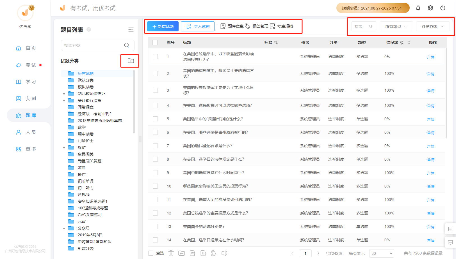Image resolution: width=456 pixels, height=259 pixels.
Task: Open 考生报错 examinee error reports
Action: click(x=281, y=26)
